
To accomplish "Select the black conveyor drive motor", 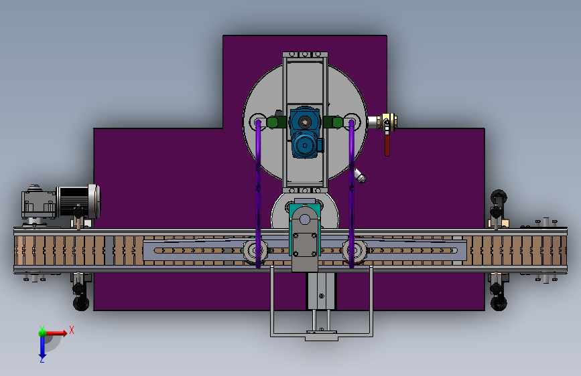I will pyautogui.click(x=78, y=201).
